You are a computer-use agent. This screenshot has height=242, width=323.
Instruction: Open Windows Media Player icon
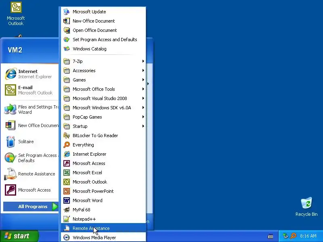[x=67, y=238]
